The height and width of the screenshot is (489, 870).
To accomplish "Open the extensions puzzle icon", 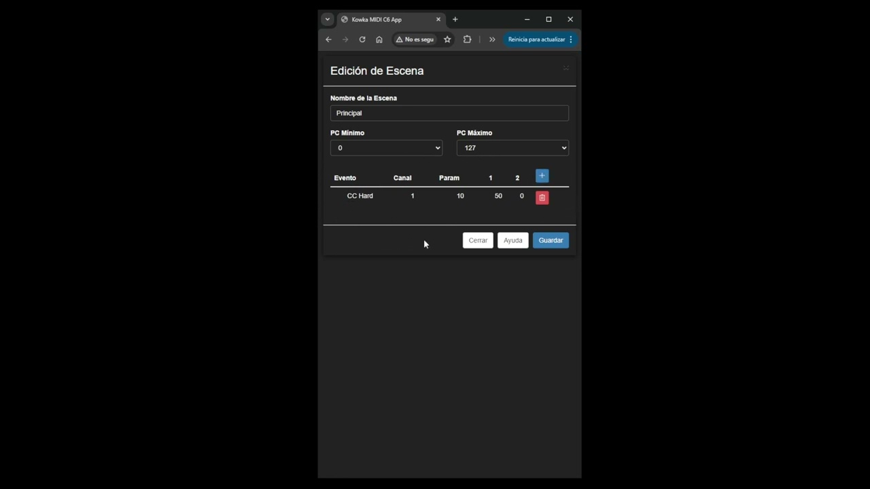I will pos(467,39).
